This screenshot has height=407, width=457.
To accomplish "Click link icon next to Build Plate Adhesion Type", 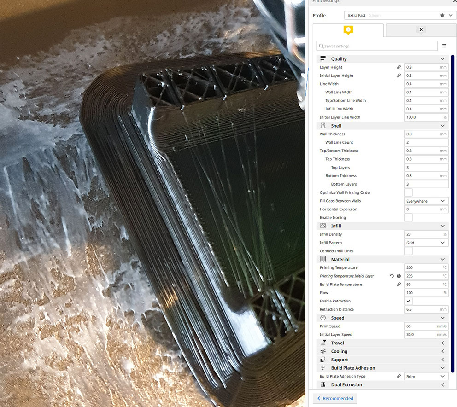I will pos(398,377).
